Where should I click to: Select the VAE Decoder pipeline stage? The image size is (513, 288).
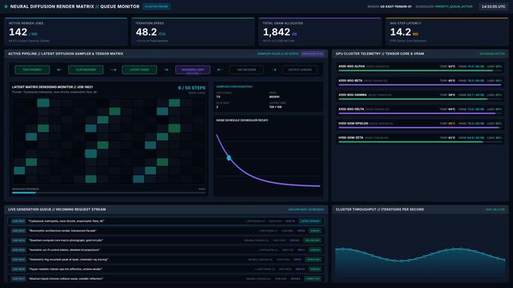point(246,70)
